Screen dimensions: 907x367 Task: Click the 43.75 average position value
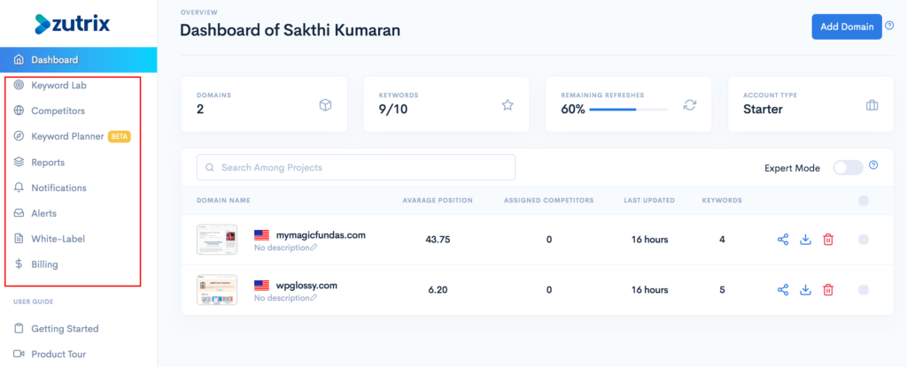[438, 240]
